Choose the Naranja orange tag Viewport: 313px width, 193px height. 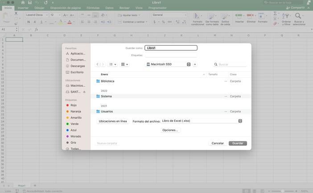pyautogui.click(x=74, y=111)
